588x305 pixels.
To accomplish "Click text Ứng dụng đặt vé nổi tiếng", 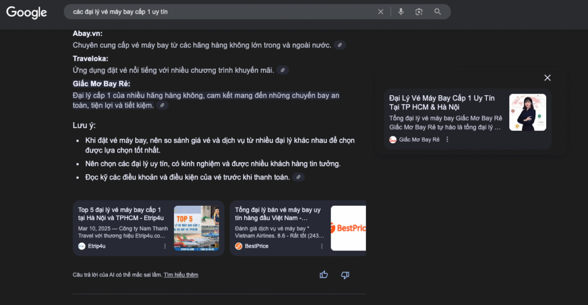I will tap(173, 71).
